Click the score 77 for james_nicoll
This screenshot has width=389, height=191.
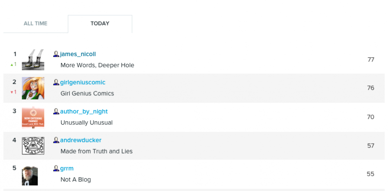click(371, 59)
